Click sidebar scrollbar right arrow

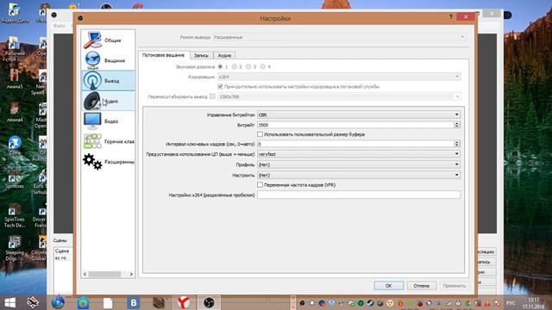[x=131, y=274]
